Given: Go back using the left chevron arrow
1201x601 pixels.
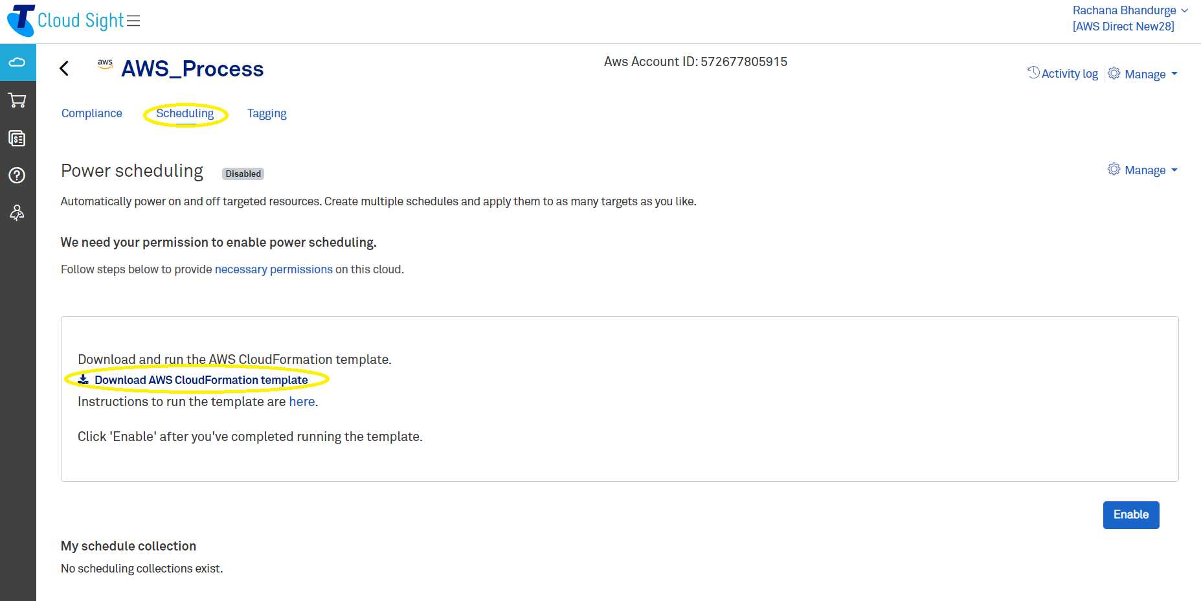Looking at the screenshot, I should coord(64,69).
